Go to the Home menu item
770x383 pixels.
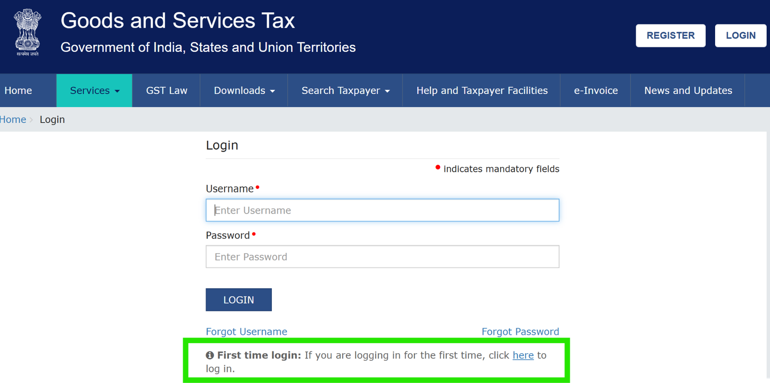coord(18,90)
